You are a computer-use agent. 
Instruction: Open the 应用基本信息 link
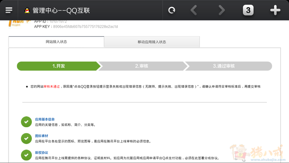45,119
